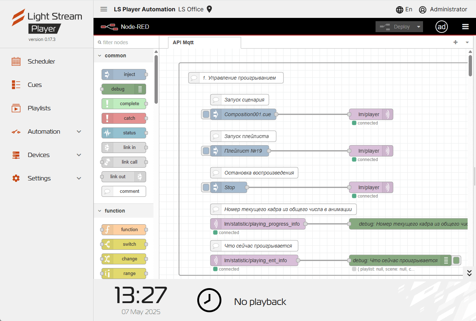Open the Deploy options dropdown arrow
This screenshot has height=321, width=476.
tap(419, 27)
